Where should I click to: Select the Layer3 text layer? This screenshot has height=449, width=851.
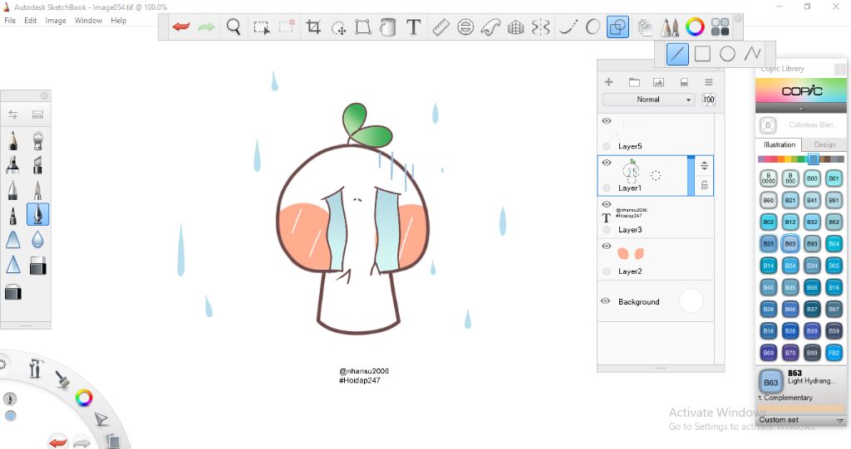[x=655, y=217]
